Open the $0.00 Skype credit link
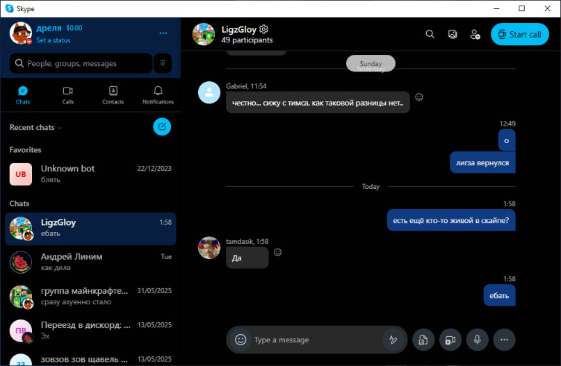This screenshot has width=561, height=366. 74,28
